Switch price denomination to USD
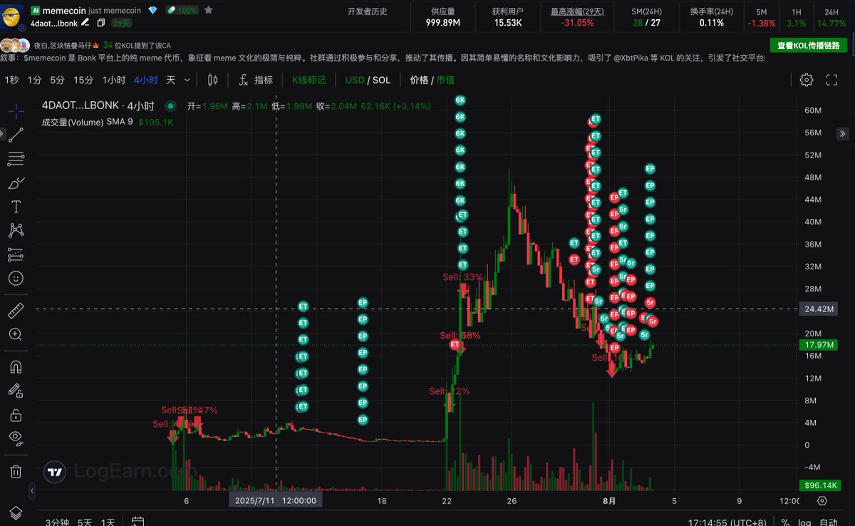The width and height of the screenshot is (855, 526). coord(355,80)
